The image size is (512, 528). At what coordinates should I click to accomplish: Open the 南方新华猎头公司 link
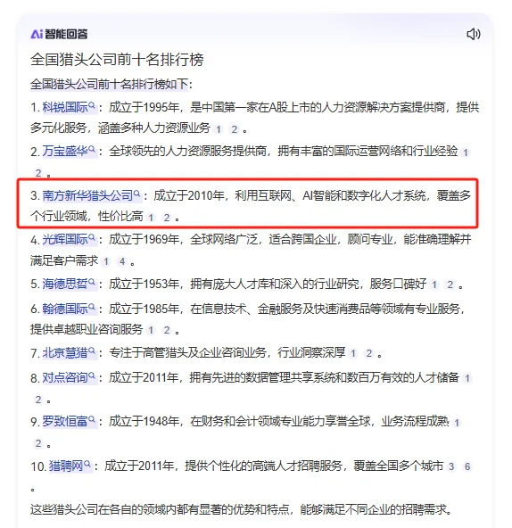tap(87, 195)
